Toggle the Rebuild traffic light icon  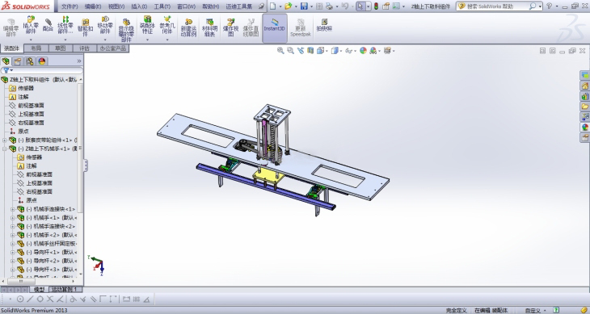pos(376,6)
